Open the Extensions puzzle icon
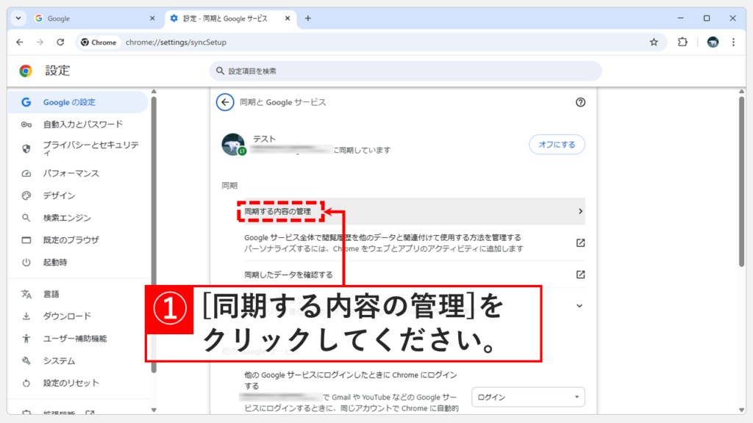This screenshot has height=423, width=753. [682, 42]
